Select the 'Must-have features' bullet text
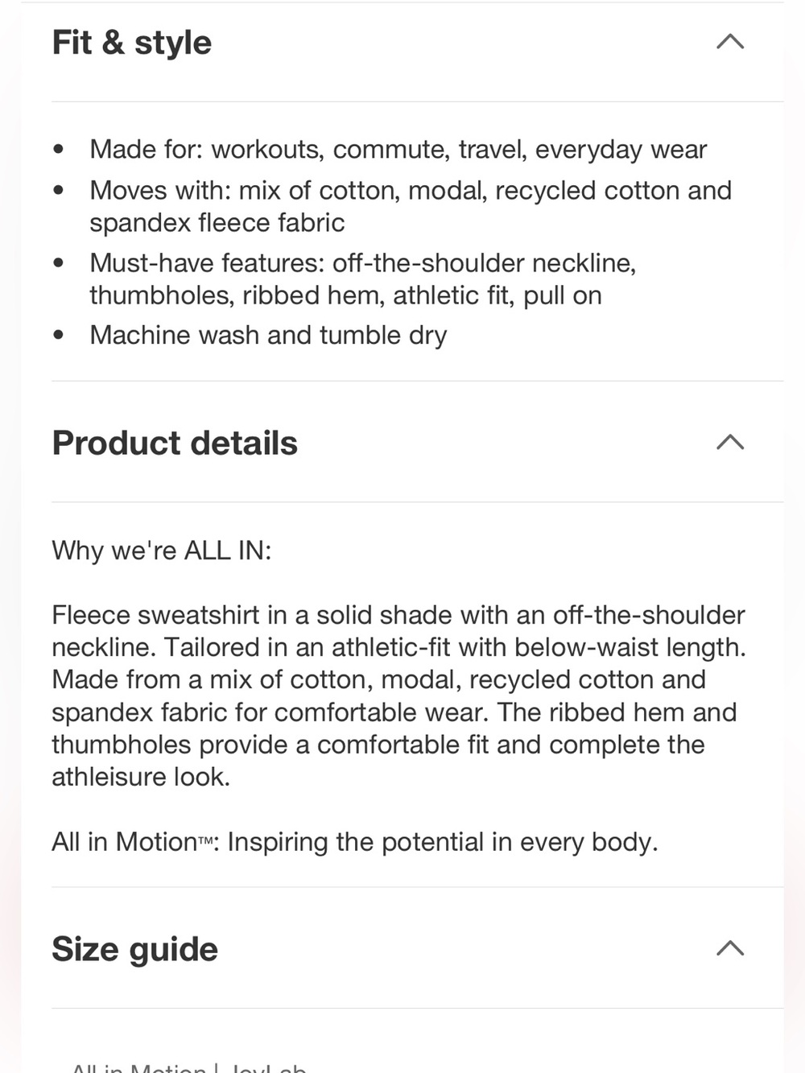Screen dimensions: 805x1073 pos(363,279)
